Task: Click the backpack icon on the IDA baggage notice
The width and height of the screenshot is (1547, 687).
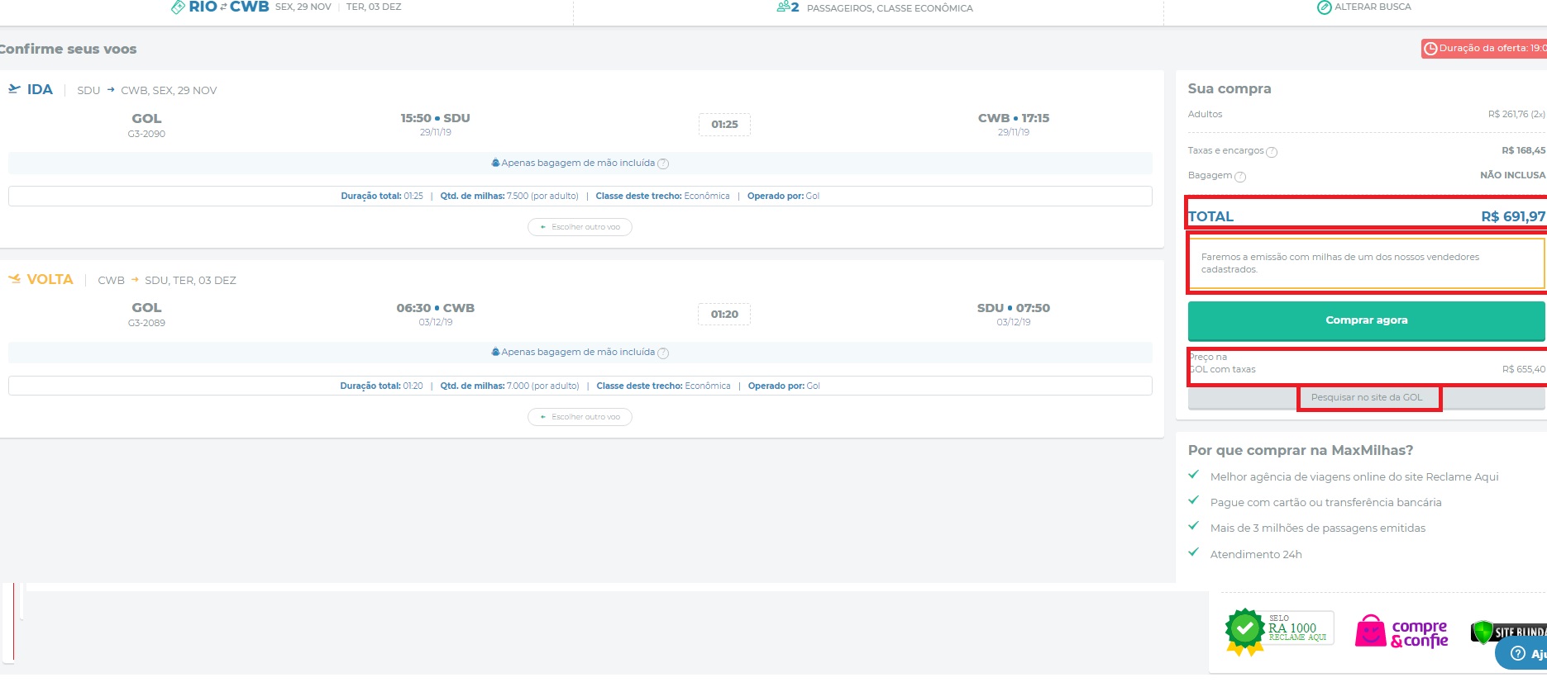Action: [x=495, y=163]
